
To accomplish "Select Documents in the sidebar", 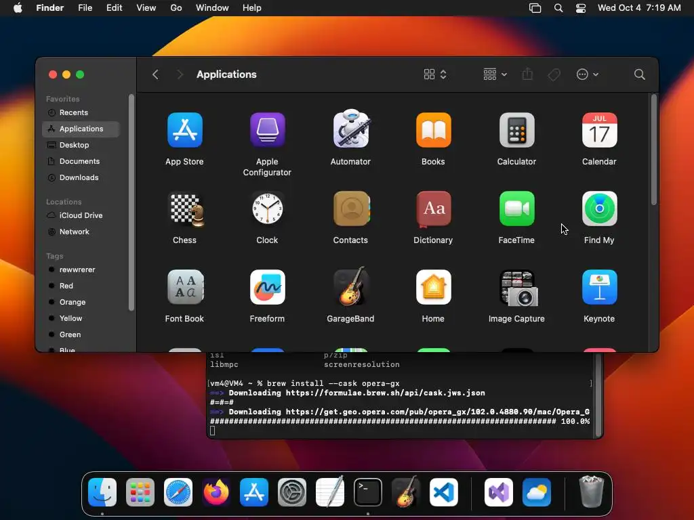I will pos(81,161).
